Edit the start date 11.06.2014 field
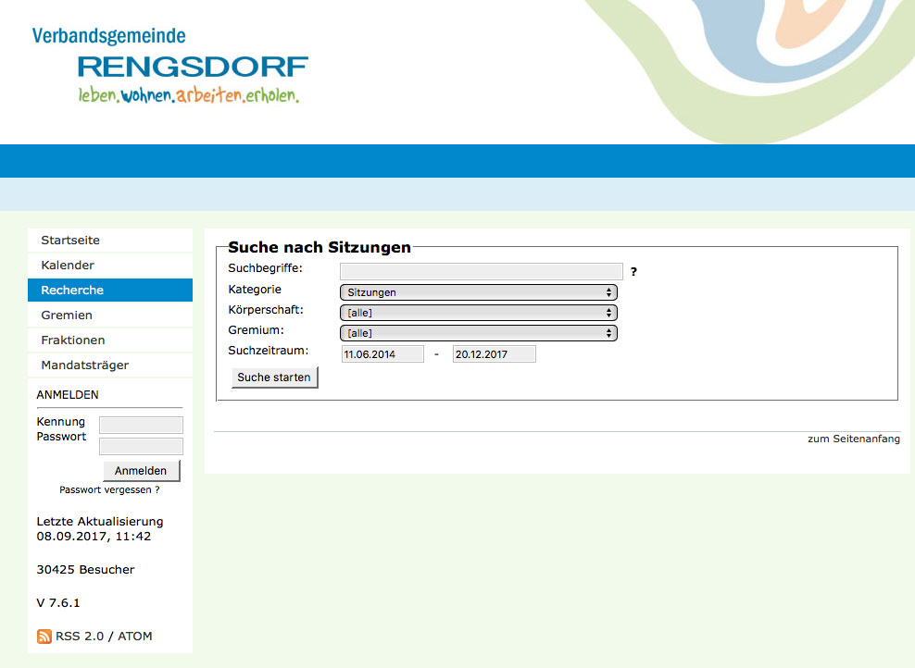 tap(382, 354)
